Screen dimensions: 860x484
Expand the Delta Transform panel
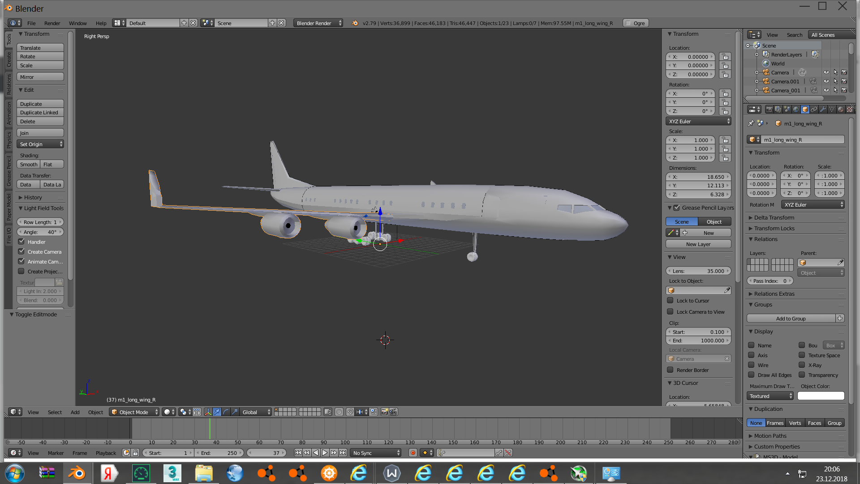774,218
